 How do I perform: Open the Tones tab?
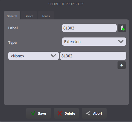tap(46, 15)
